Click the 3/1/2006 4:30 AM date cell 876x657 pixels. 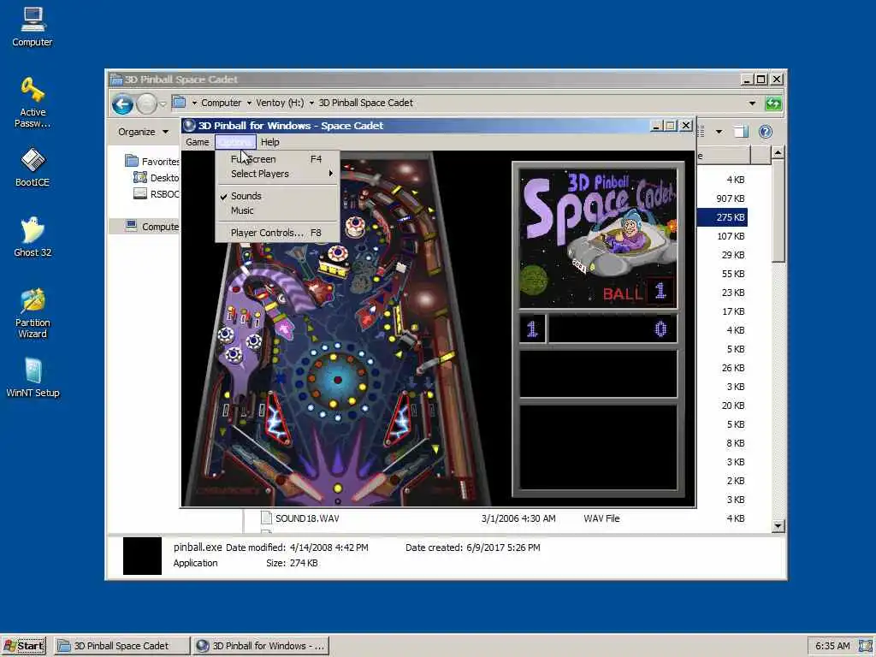518,518
